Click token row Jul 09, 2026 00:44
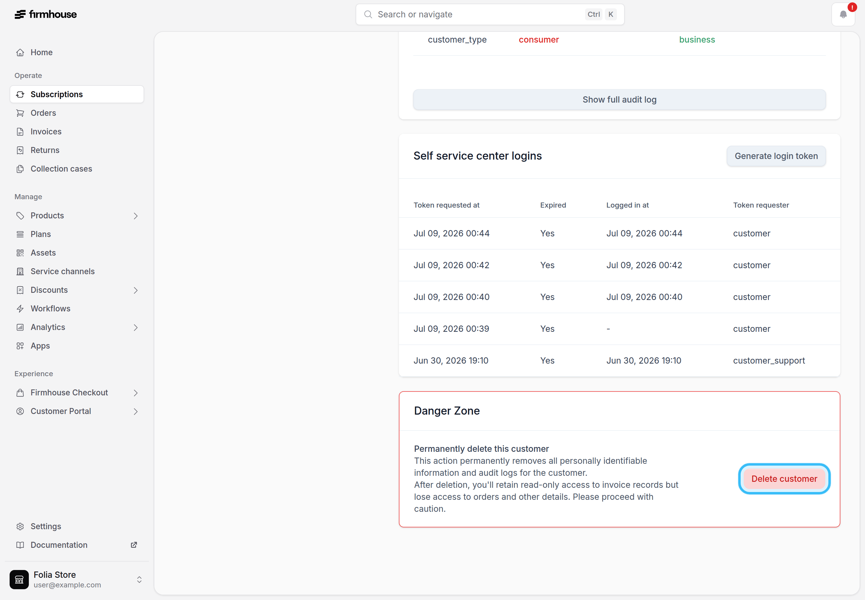This screenshot has height=600, width=865. click(x=619, y=233)
